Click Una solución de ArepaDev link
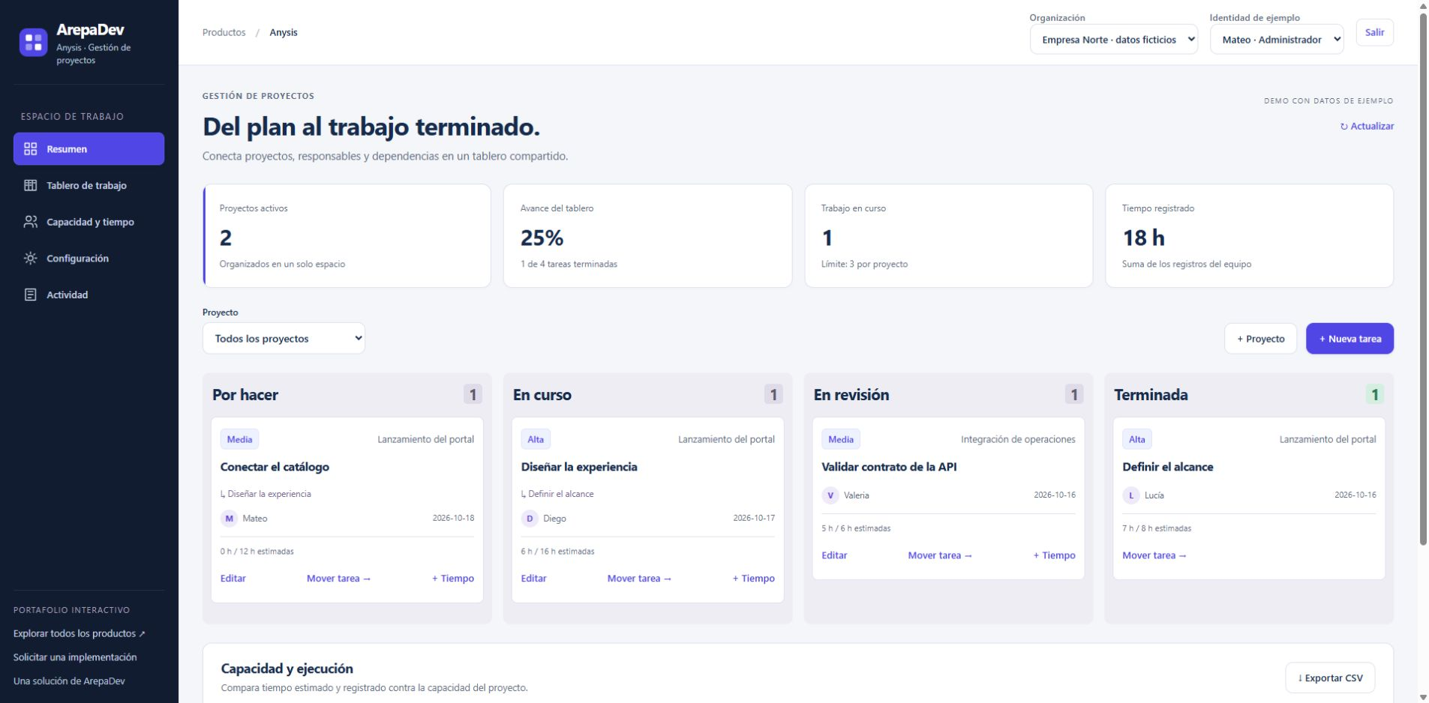 pos(69,681)
